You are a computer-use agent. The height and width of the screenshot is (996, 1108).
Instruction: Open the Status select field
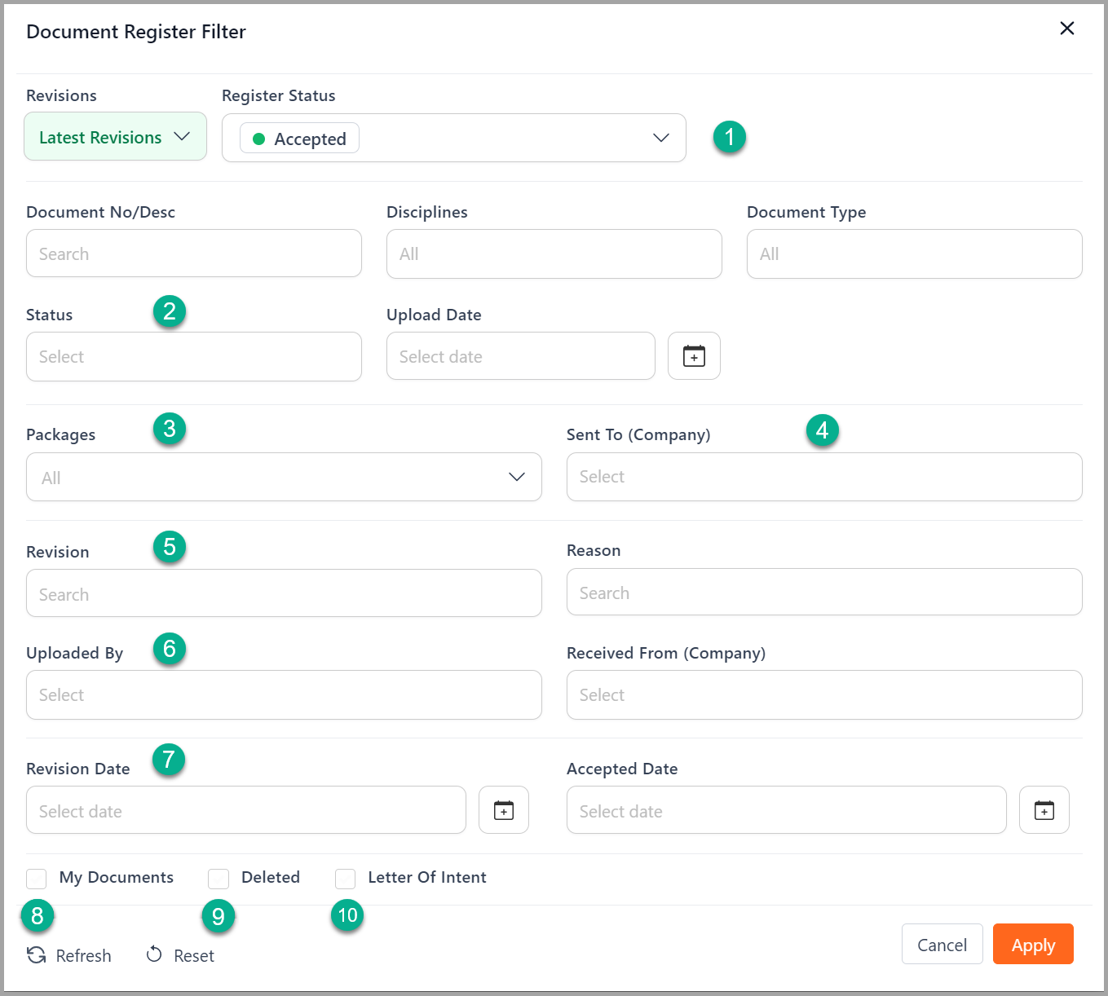click(193, 356)
